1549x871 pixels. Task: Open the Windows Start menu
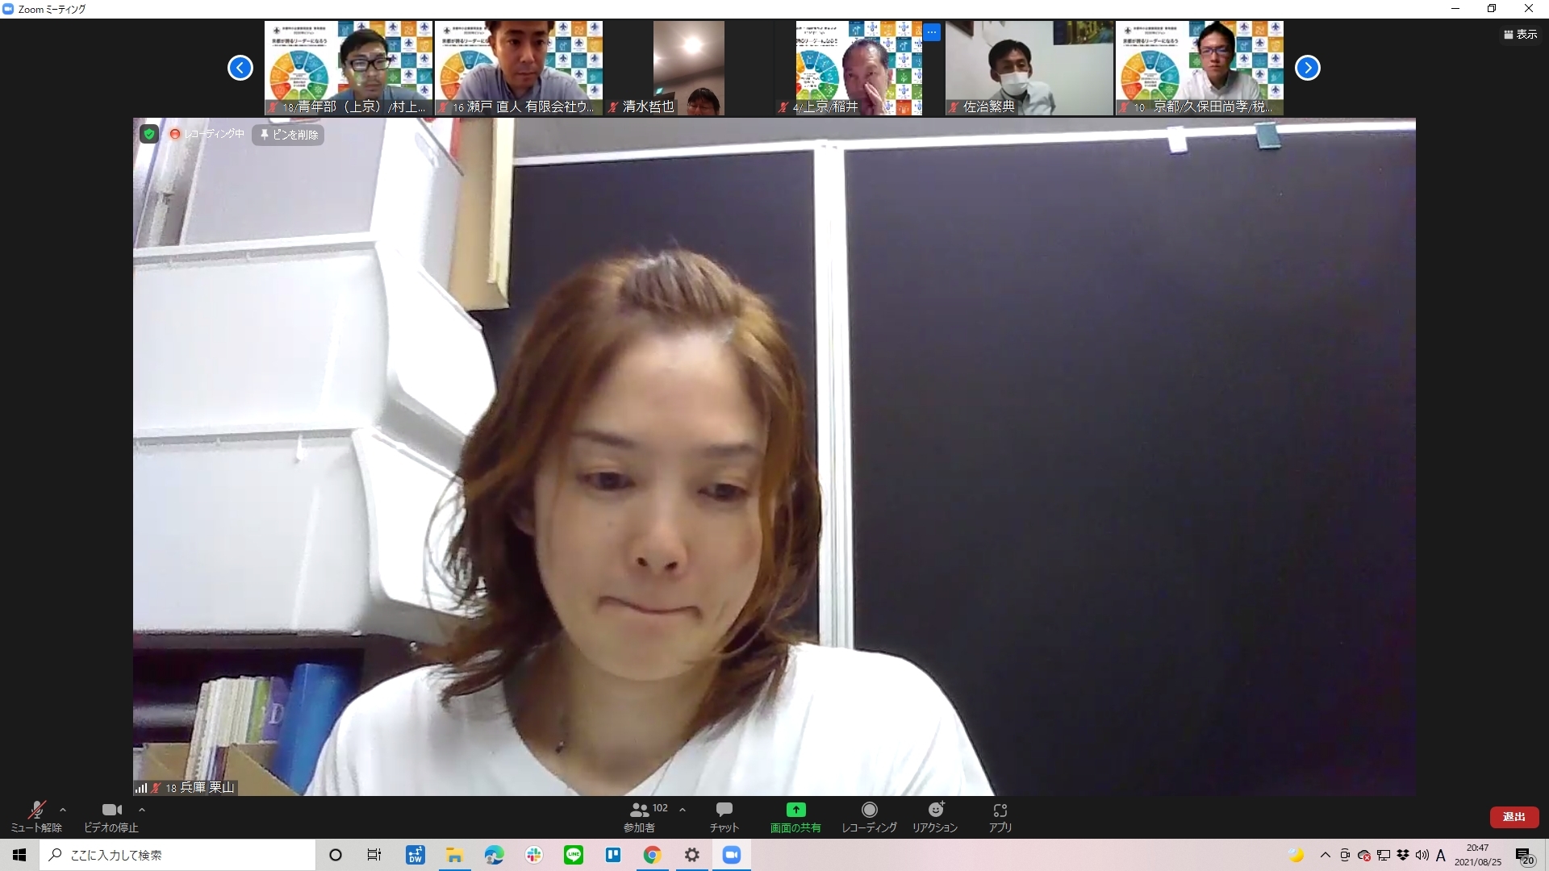pyautogui.click(x=19, y=855)
